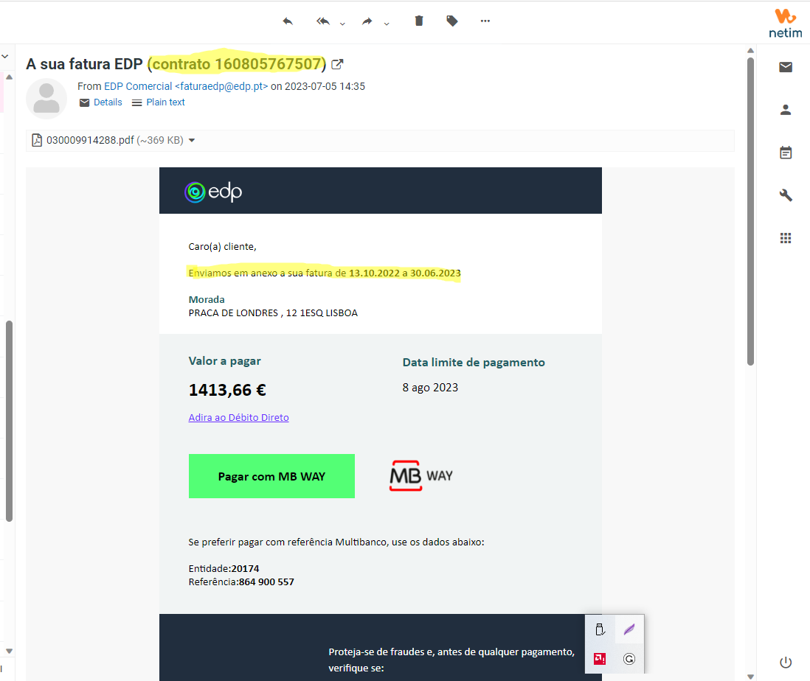This screenshot has width=810, height=681.
Task: Open Mail from the right sidebar
Action: pyautogui.click(x=785, y=66)
